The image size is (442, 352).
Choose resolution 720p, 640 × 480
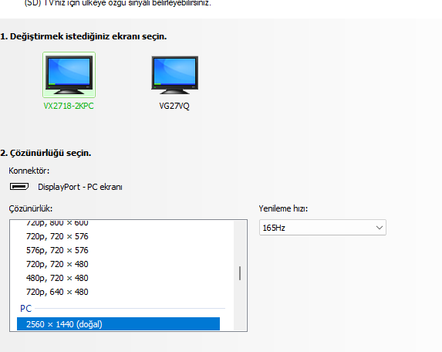coord(57,292)
